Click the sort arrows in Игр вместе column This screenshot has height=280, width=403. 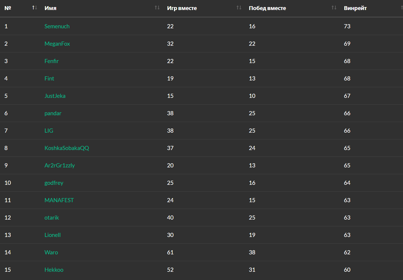pyautogui.click(x=239, y=8)
